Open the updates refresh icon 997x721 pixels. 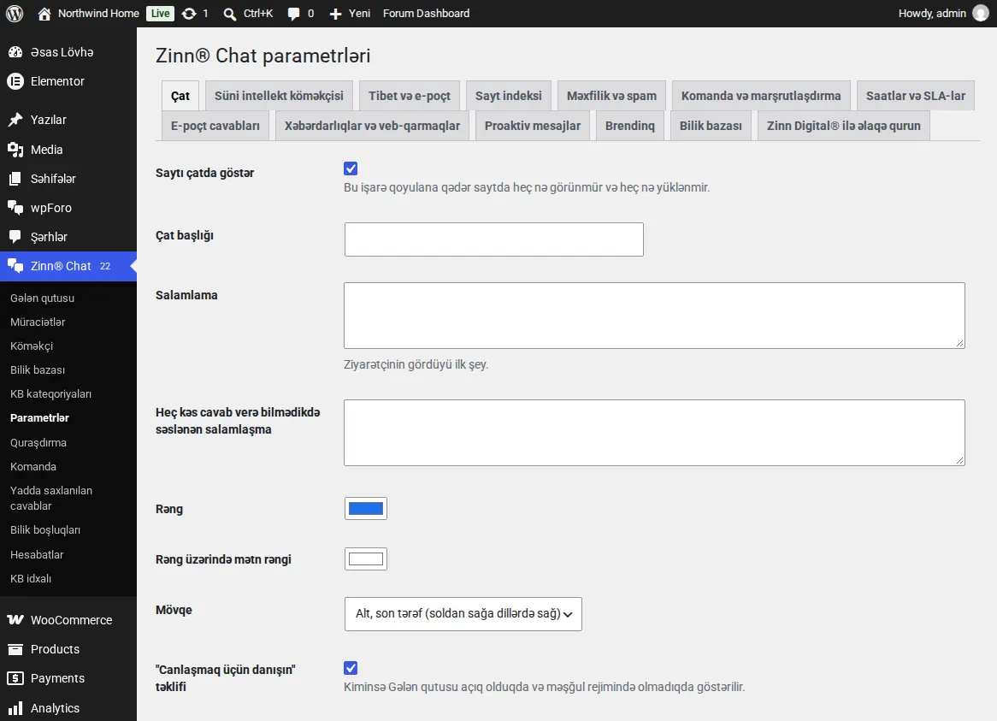click(189, 14)
